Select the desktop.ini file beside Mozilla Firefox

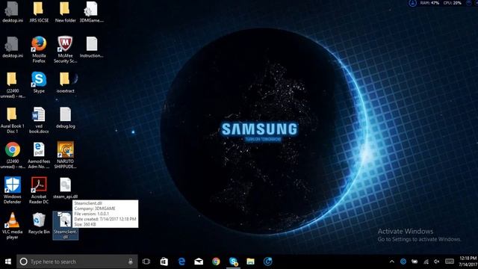(x=13, y=47)
